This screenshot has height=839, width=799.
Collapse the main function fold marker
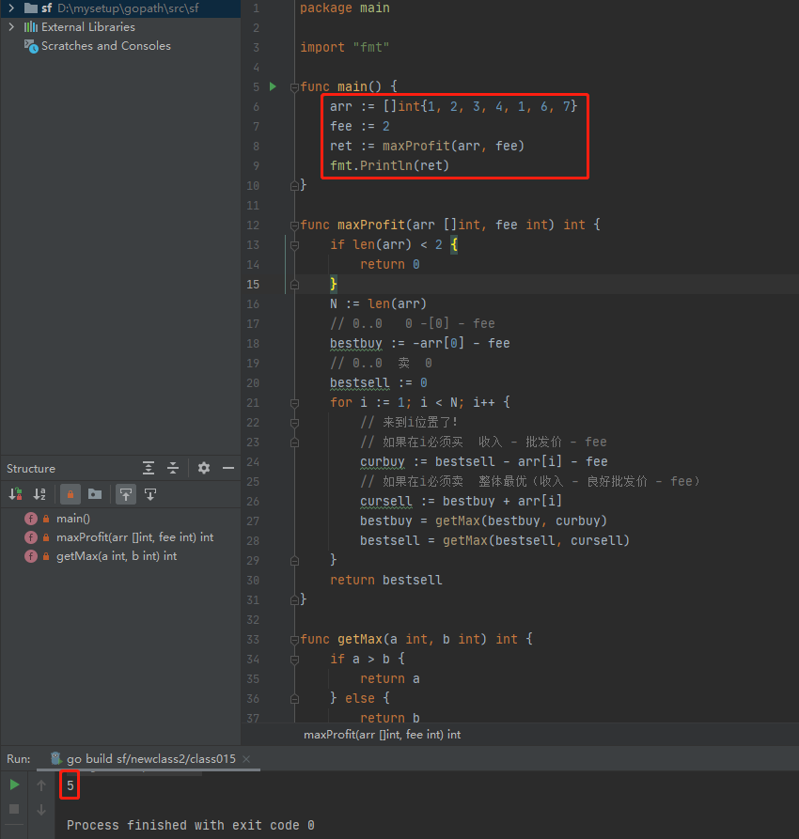click(x=294, y=87)
